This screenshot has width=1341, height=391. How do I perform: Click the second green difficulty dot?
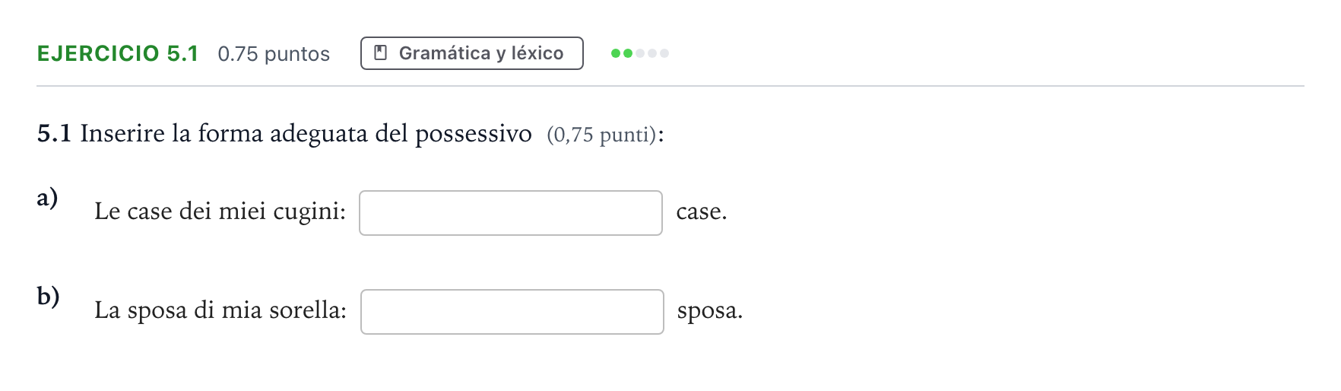pos(628,53)
